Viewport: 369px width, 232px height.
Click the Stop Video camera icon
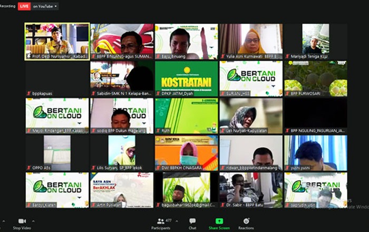pyautogui.click(x=22, y=221)
